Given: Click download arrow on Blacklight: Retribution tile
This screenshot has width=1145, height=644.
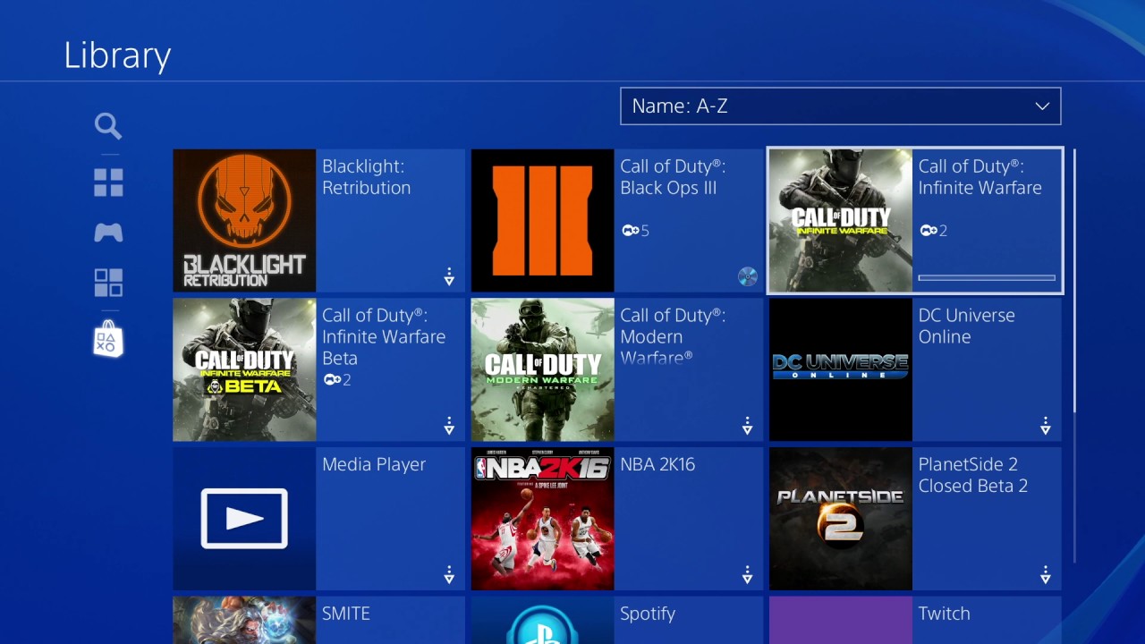Looking at the screenshot, I should point(449,277).
